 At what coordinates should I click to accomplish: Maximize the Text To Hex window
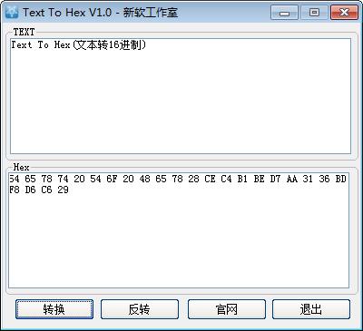314,13
